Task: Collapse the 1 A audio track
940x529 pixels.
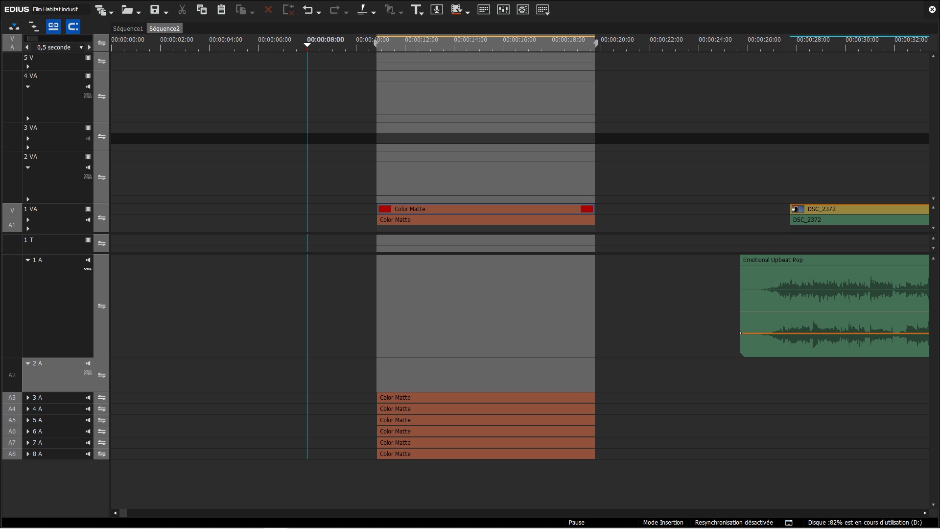Action: (x=28, y=260)
